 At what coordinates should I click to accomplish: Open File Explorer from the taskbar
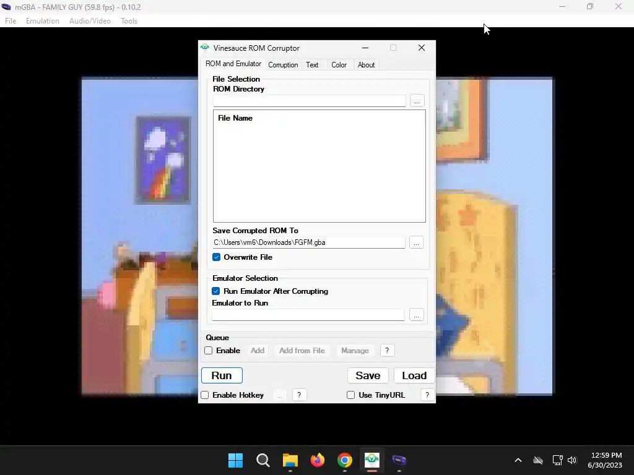pyautogui.click(x=290, y=460)
